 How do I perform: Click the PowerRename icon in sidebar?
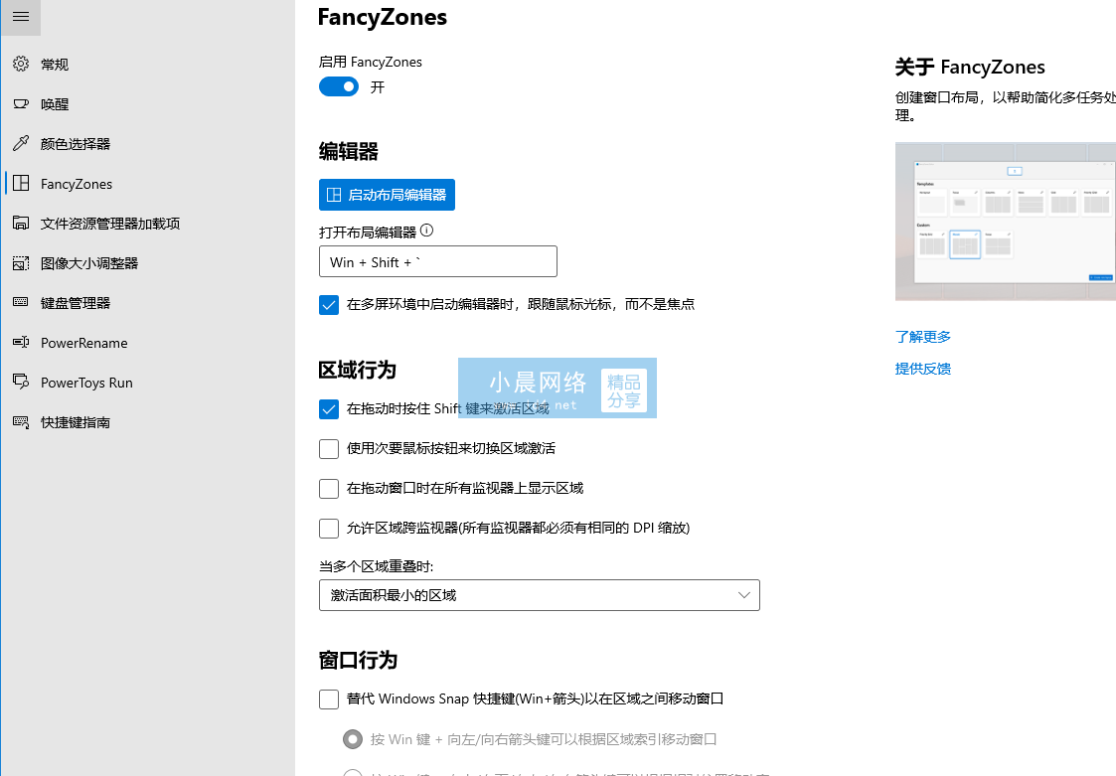[x=21, y=343]
